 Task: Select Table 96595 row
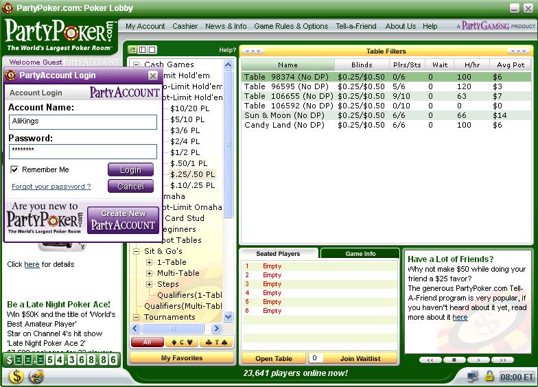[386, 86]
